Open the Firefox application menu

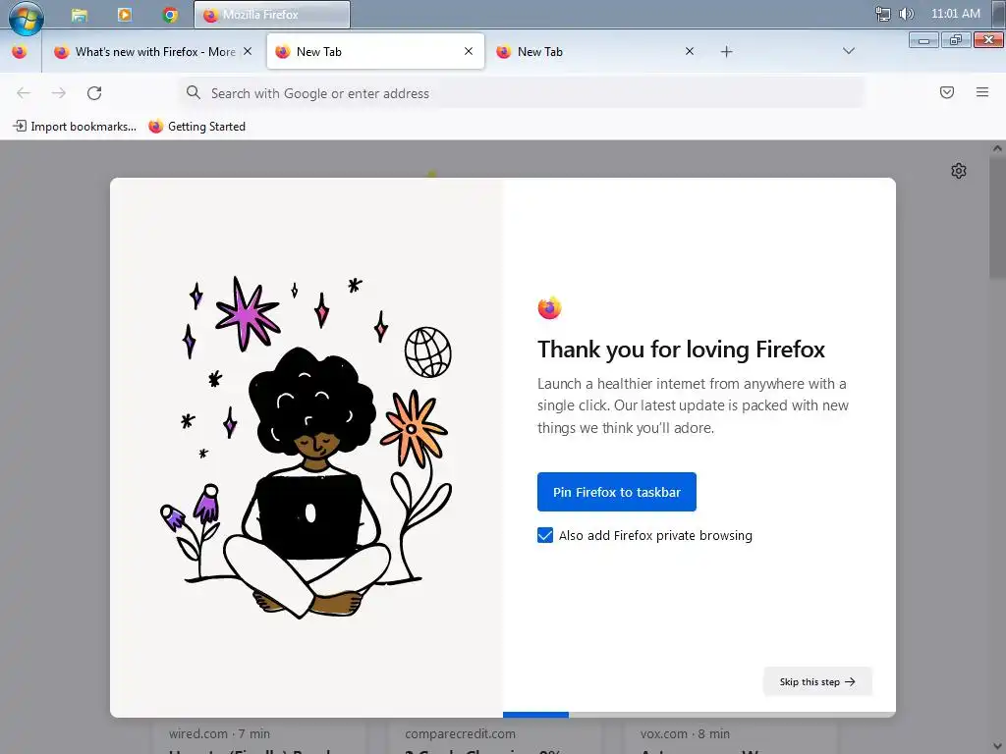981,92
